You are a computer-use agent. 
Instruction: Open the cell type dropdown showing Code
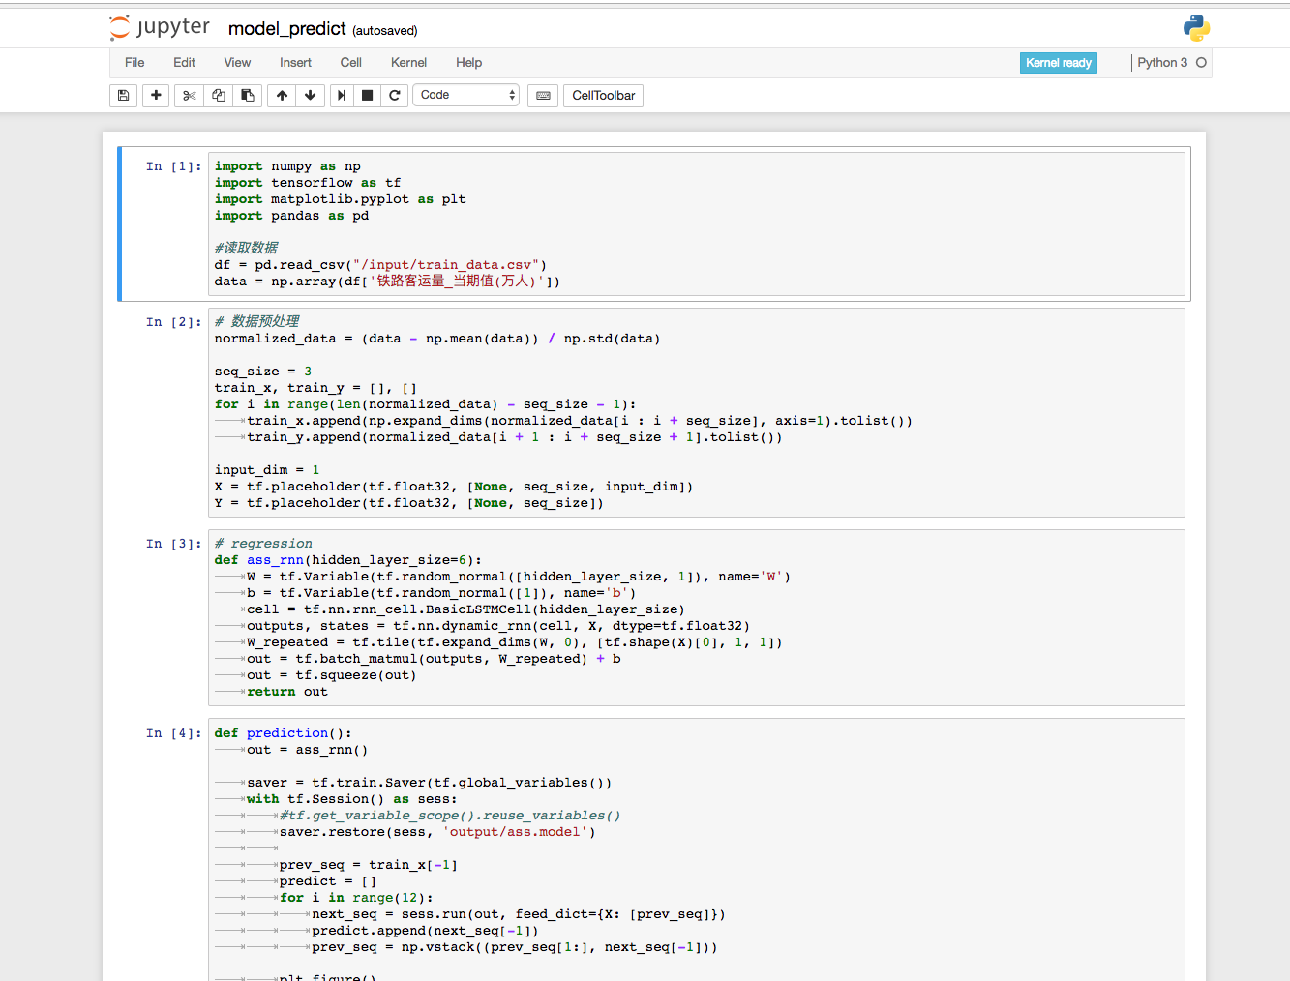click(x=466, y=96)
